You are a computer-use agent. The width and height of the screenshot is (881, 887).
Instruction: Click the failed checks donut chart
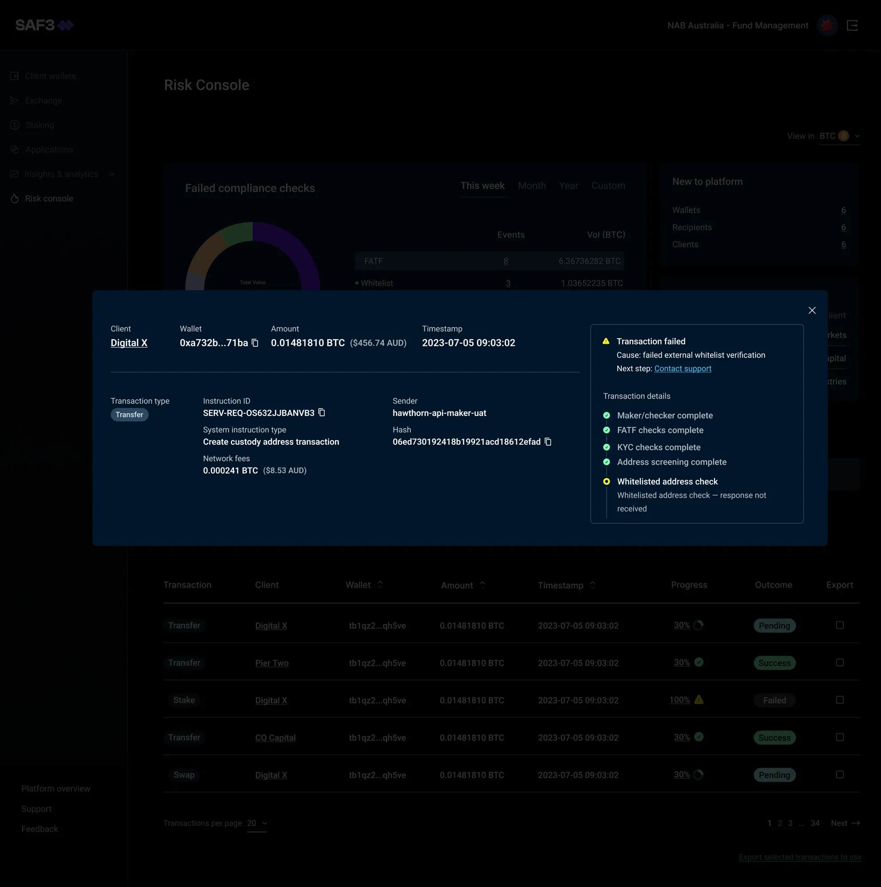[x=252, y=257]
